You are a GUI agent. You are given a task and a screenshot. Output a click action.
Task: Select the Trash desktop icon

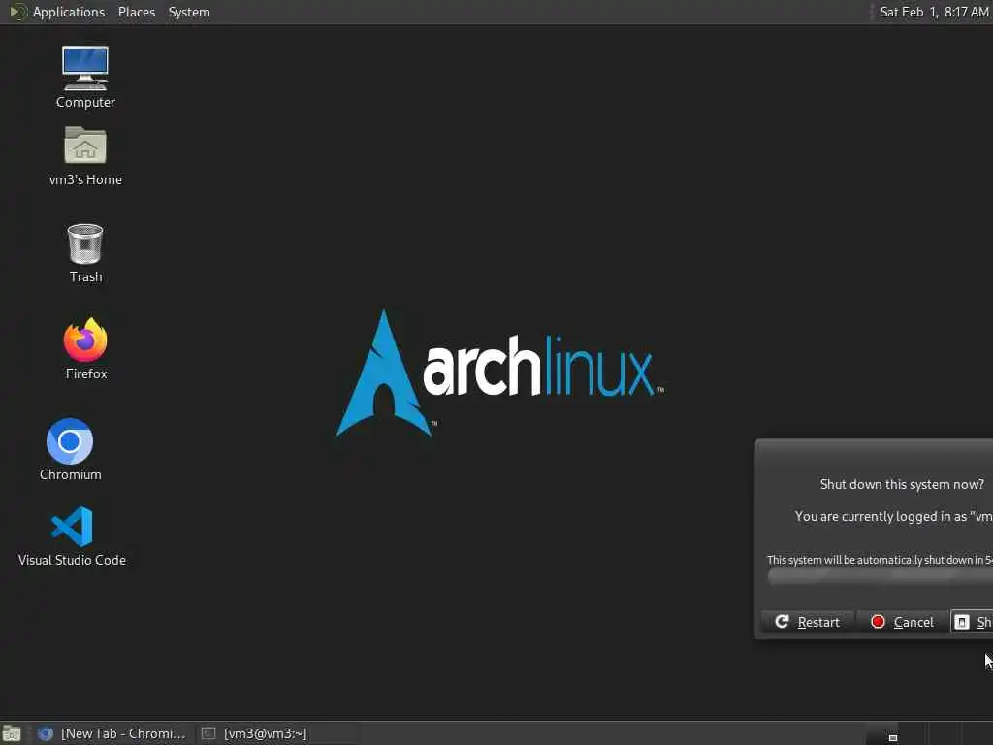click(85, 253)
